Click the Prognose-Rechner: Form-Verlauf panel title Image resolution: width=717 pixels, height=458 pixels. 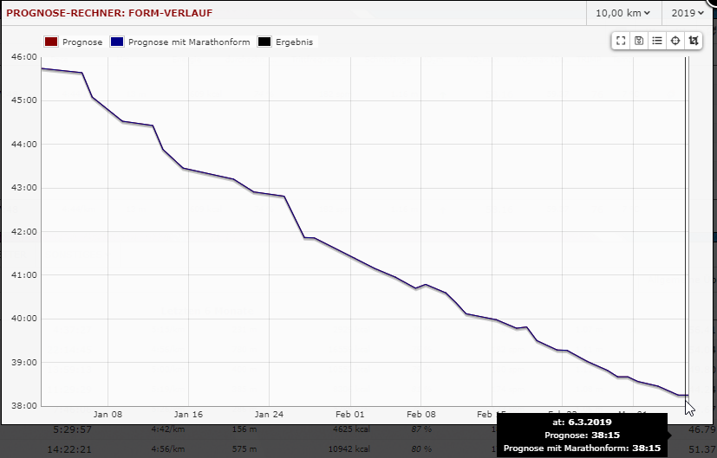[109, 13]
